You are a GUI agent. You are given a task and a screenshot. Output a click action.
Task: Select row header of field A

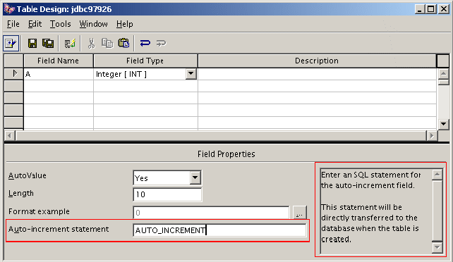pos(14,74)
